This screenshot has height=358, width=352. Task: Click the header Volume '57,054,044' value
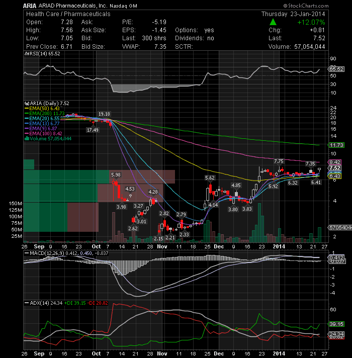[x=310, y=47]
